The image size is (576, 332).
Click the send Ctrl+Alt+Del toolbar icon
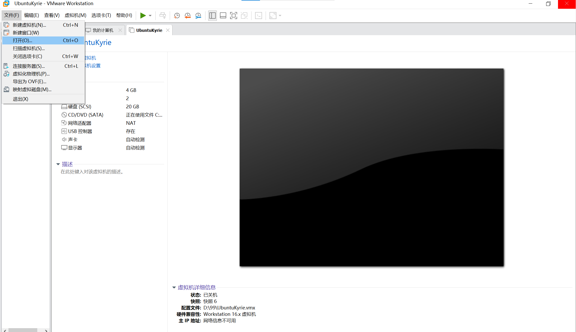pos(163,16)
